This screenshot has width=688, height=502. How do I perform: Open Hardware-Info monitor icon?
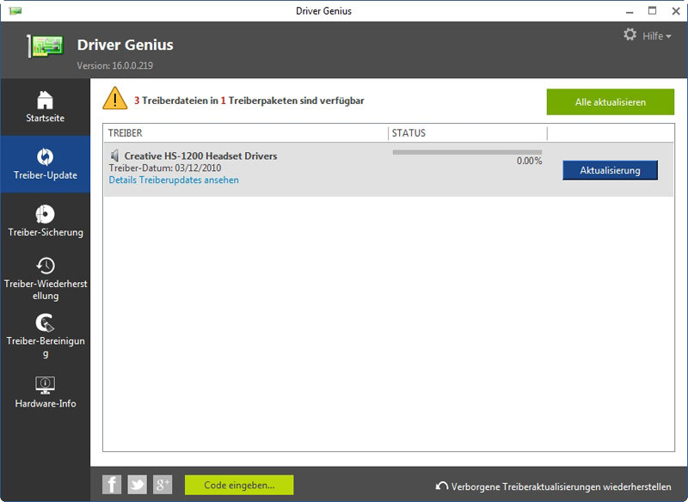[x=45, y=384]
